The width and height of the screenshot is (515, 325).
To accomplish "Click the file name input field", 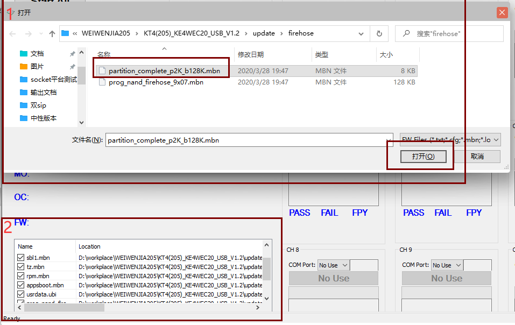I will tap(248, 140).
